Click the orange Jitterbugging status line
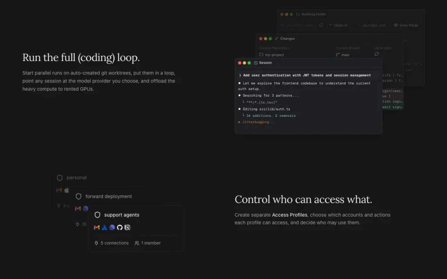Screen dimensions: 447x279 (x=256, y=122)
